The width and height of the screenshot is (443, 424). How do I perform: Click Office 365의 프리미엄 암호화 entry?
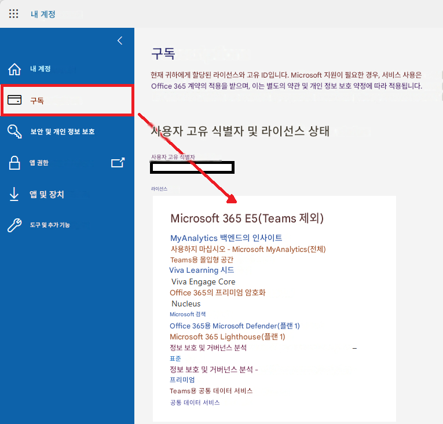tap(218, 293)
